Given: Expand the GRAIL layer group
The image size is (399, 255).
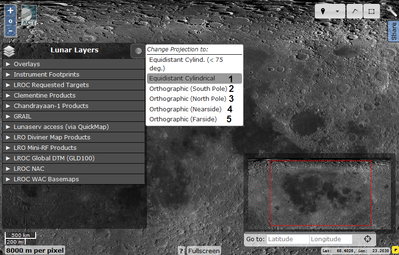Looking at the screenshot, I should tap(74, 116).
